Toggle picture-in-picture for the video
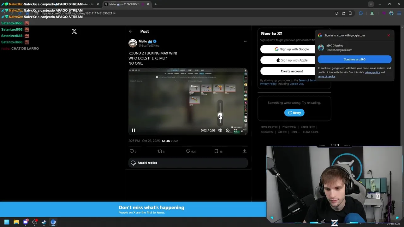 [235, 130]
